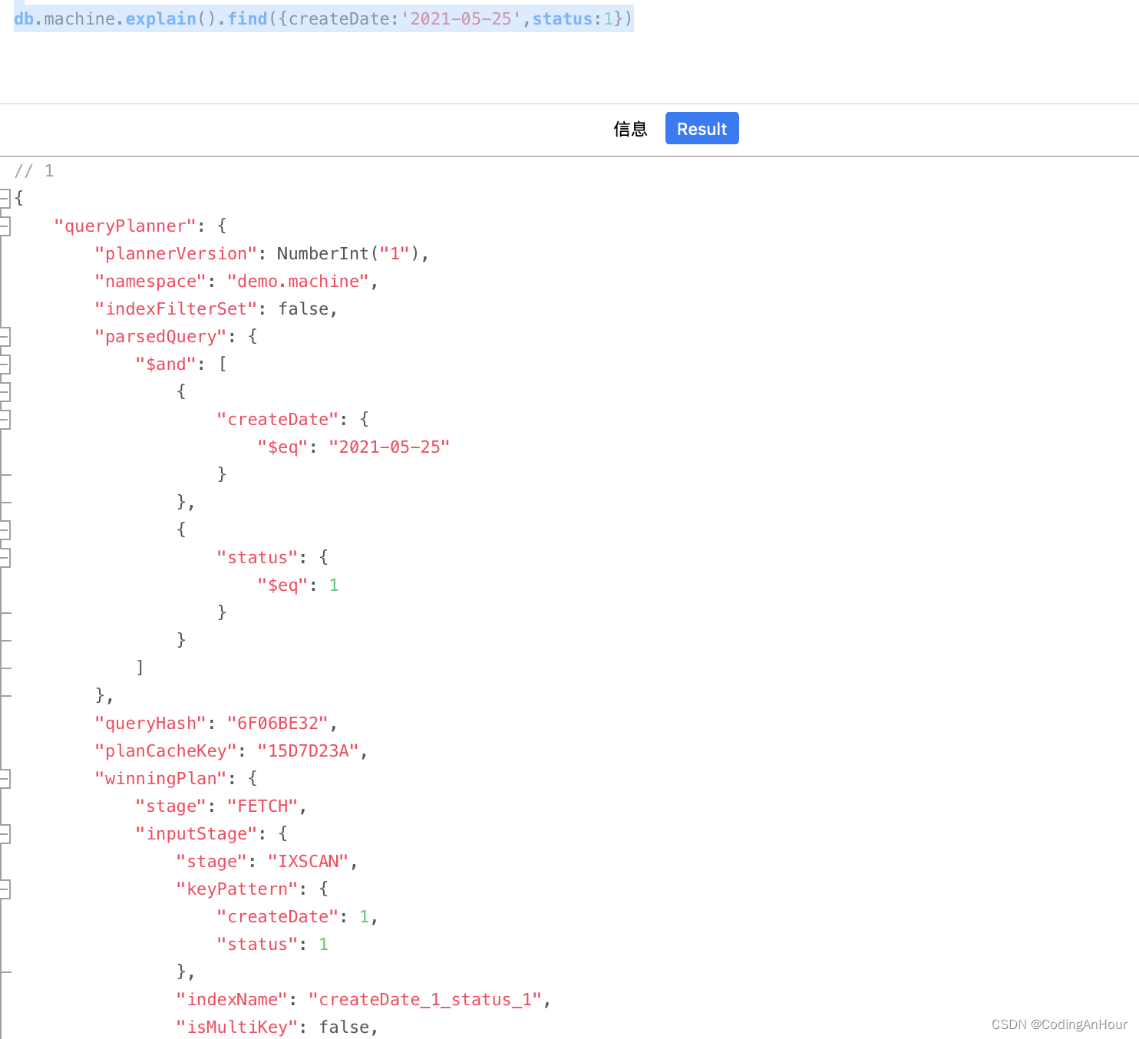
Task: Fold the "$and" array
Action: pos(5,364)
